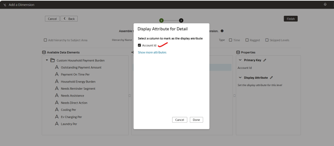Edit Primary Key with pencil icon
This screenshot has height=146, width=334.
click(x=265, y=60)
